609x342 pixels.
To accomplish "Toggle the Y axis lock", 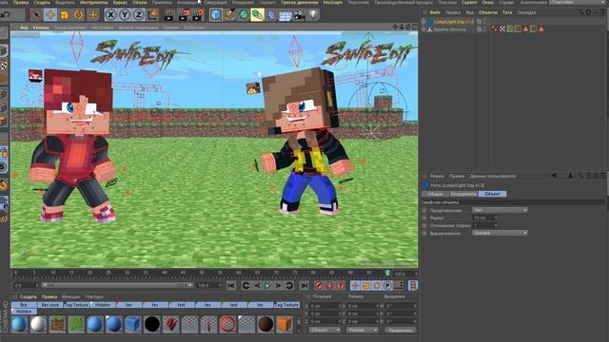I will [x=125, y=15].
